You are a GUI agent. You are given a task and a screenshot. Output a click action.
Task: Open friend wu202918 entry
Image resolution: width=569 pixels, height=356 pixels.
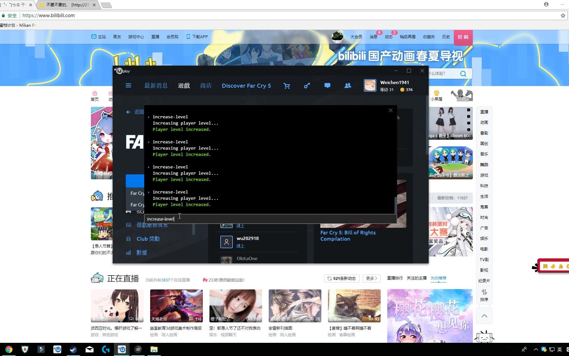pos(256,242)
